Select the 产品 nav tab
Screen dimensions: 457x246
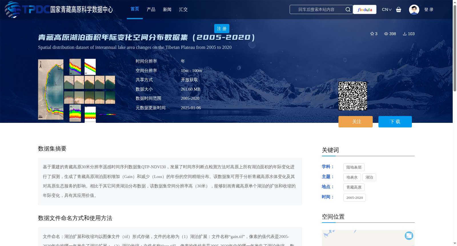pos(151,9)
